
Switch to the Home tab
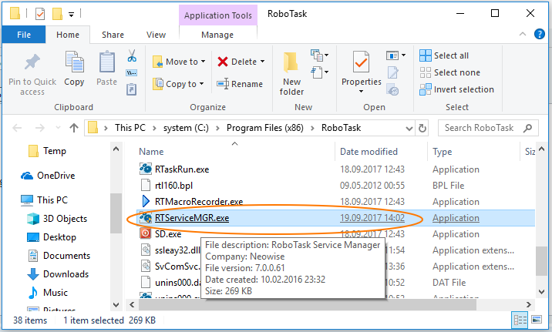pos(68,35)
